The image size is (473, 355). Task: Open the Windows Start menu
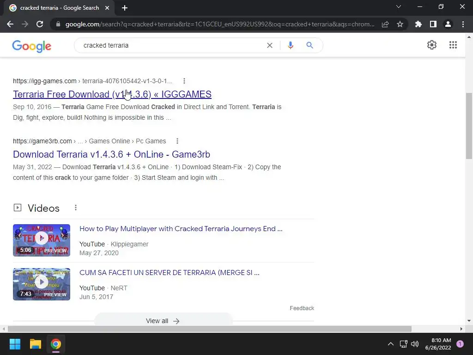pos(15,344)
